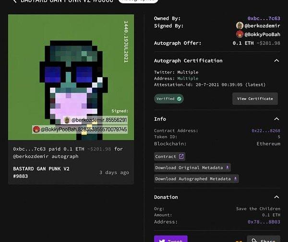The width and height of the screenshot is (288, 242).
Task: Click the Verified checkmark badge
Action: (179, 99)
